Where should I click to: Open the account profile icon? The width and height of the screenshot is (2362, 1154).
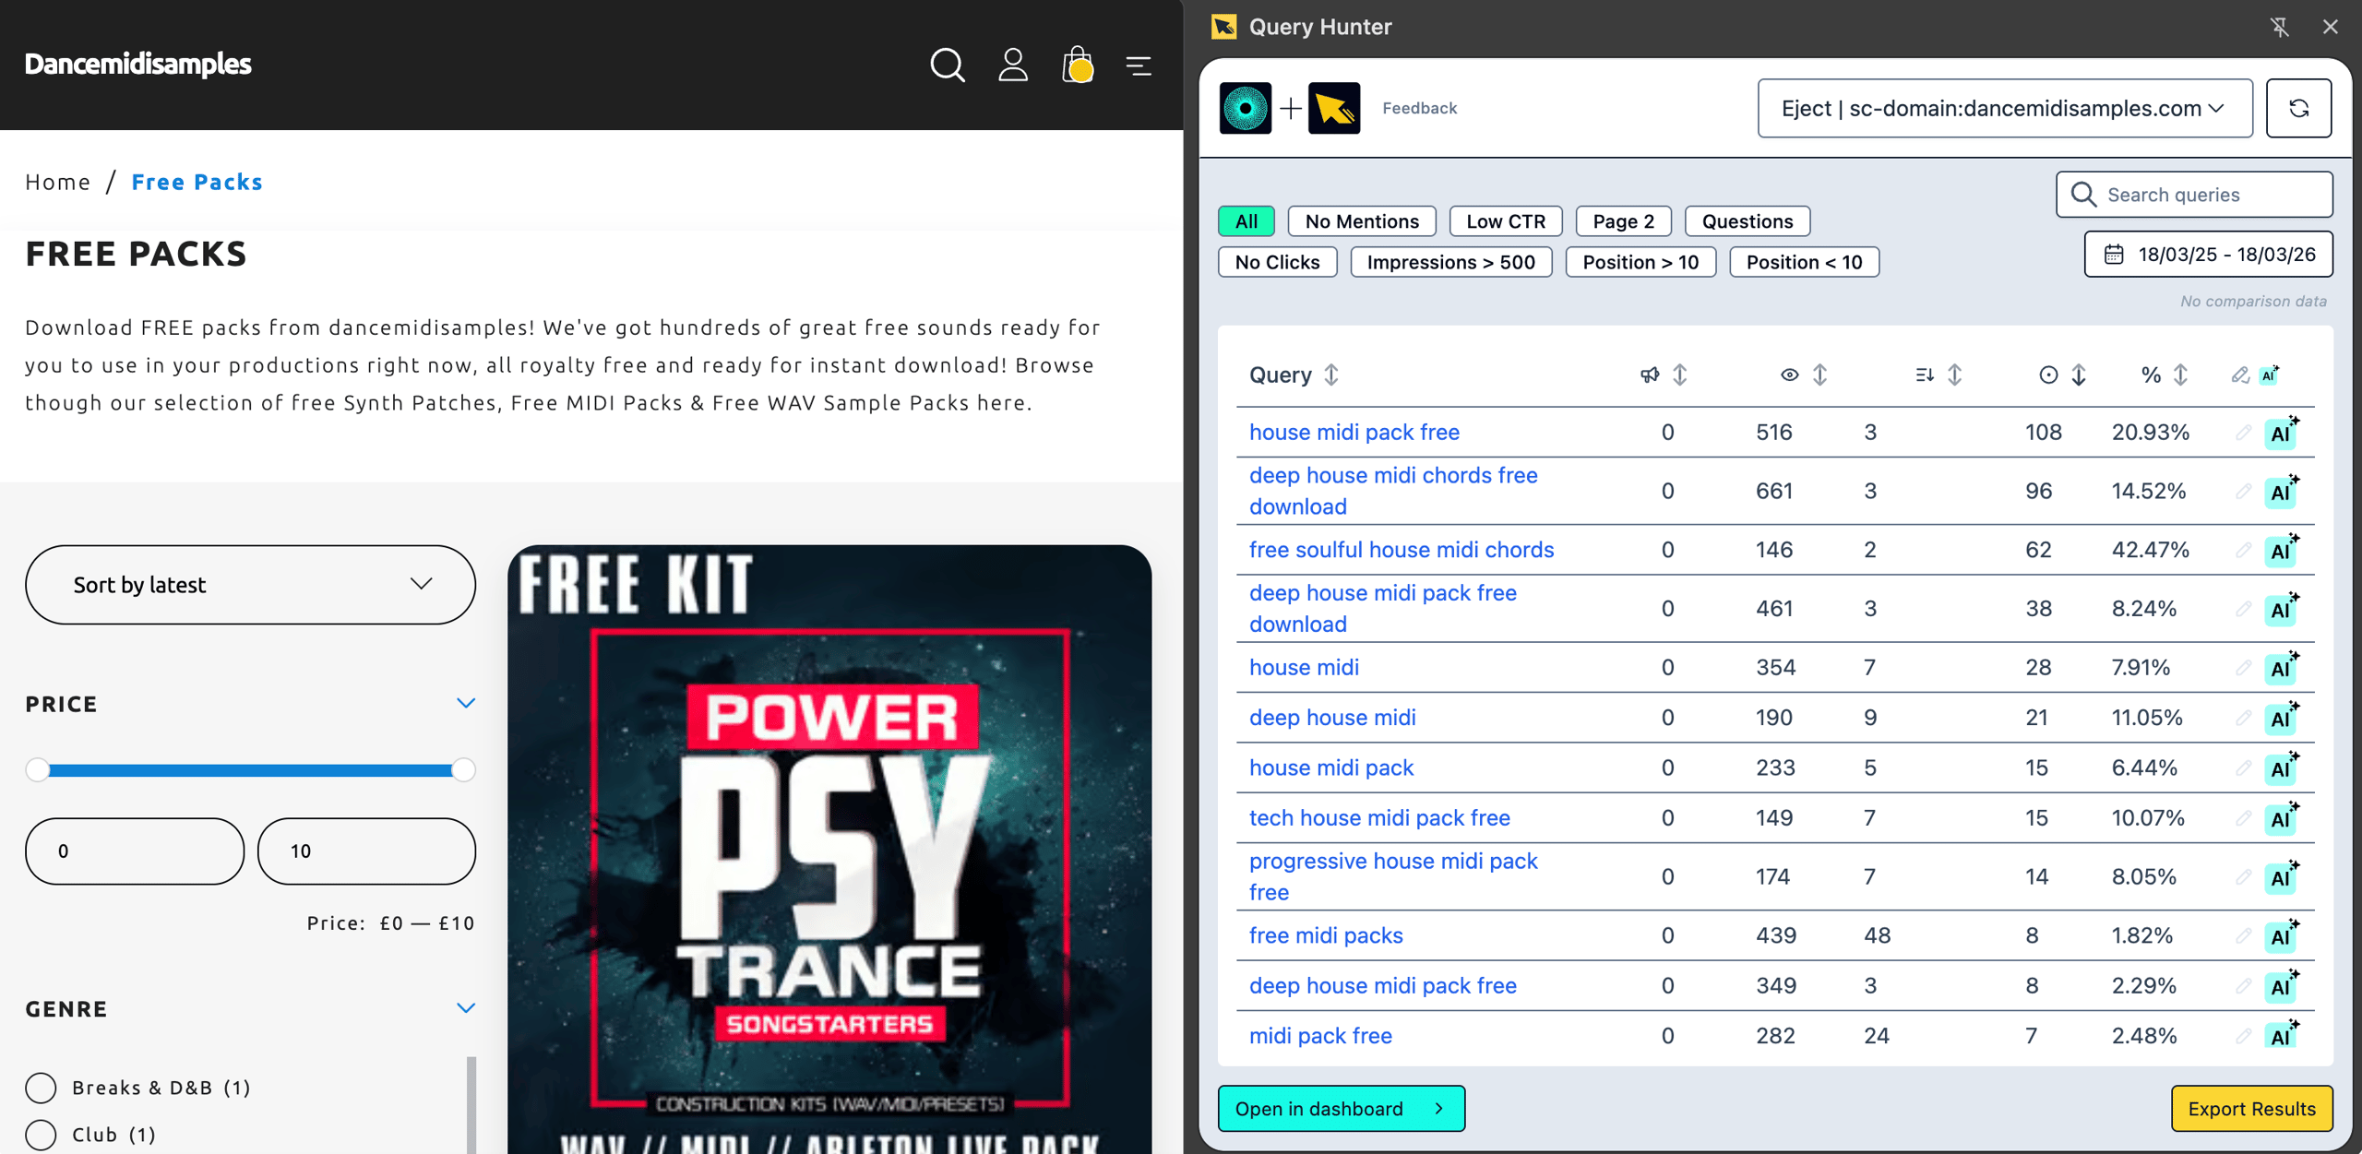tap(1012, 65)
